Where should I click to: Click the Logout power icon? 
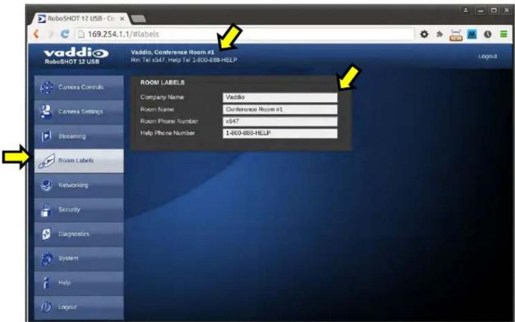point(46,307)
